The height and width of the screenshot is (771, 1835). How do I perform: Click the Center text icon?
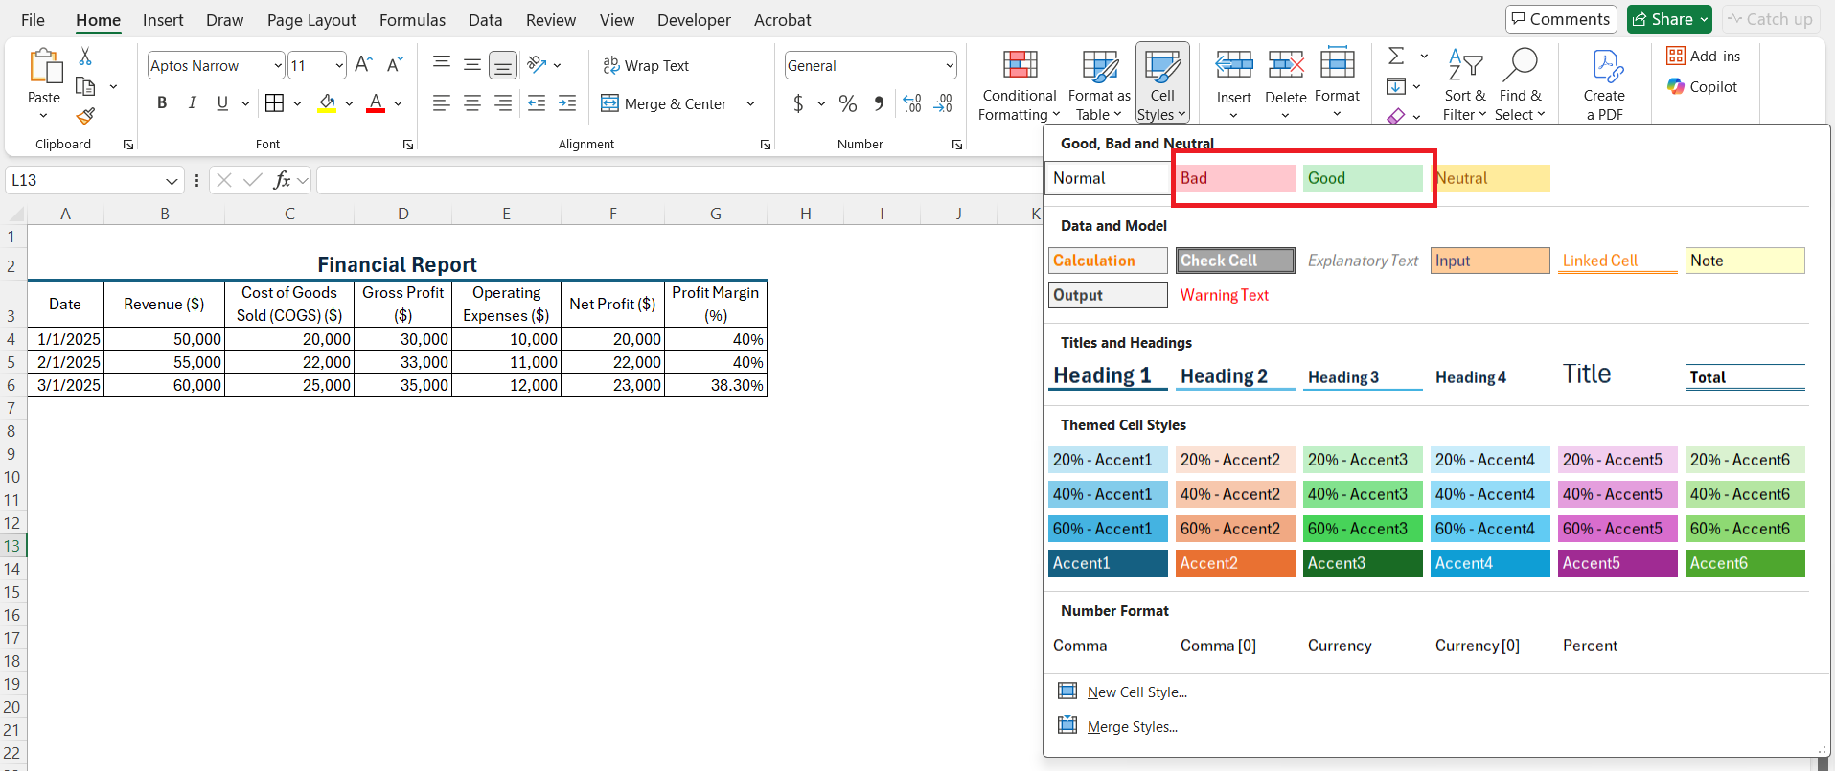point(472,103)
